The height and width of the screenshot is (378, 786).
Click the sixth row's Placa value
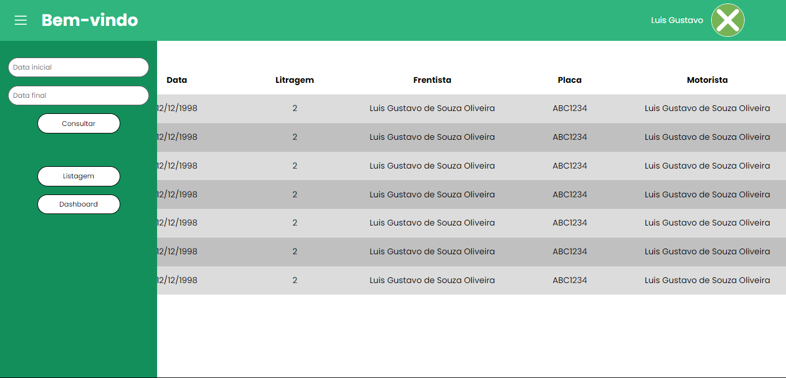click(x=570, y=251)
